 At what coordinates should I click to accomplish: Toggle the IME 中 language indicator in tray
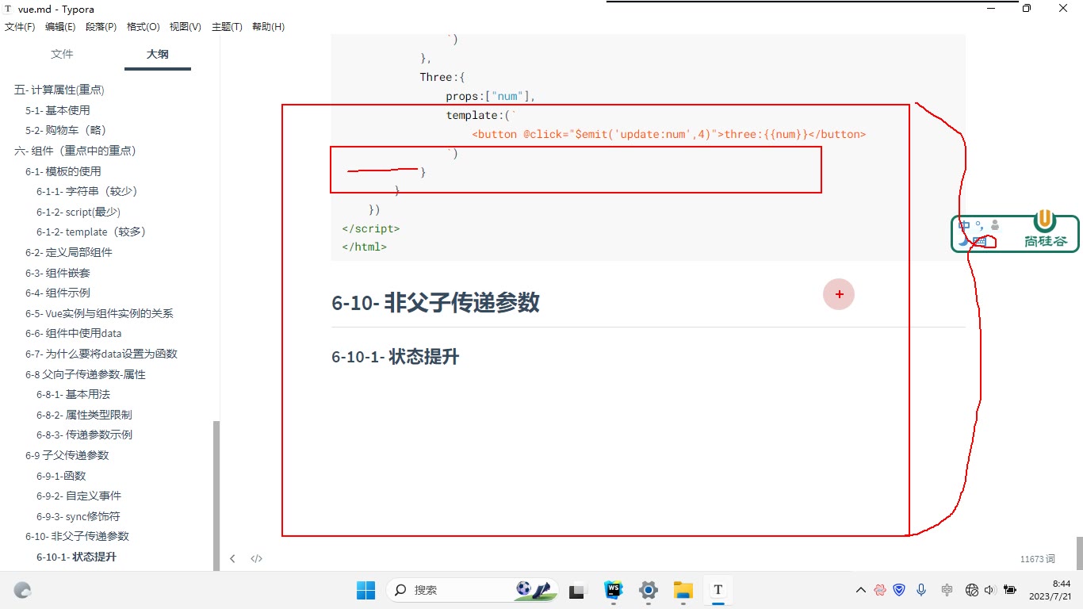click(947, 590)
